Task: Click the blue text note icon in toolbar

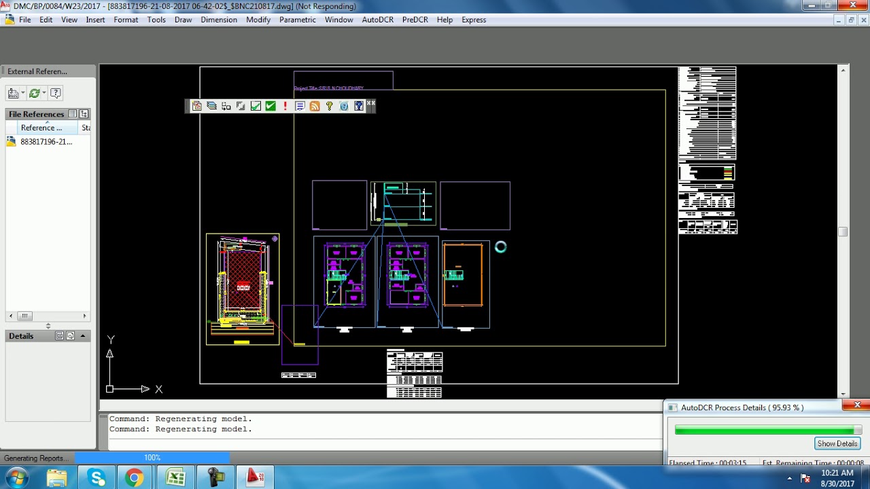Action: pos(300,106)
